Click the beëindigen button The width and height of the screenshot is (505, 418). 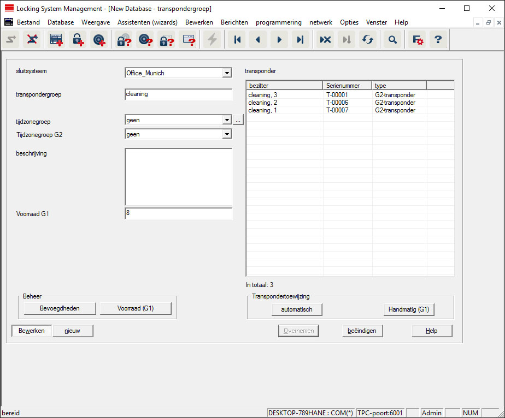[362, 331]
